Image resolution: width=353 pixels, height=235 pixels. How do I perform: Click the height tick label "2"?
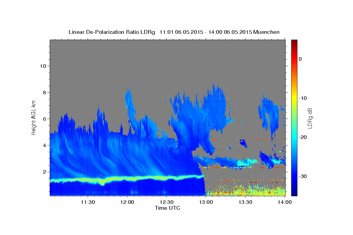point(45,172)
